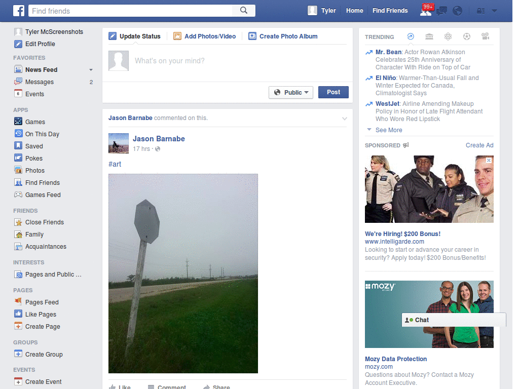Open Pages and Public interests list
Screen dimensions: 519x389
point(53,274)
